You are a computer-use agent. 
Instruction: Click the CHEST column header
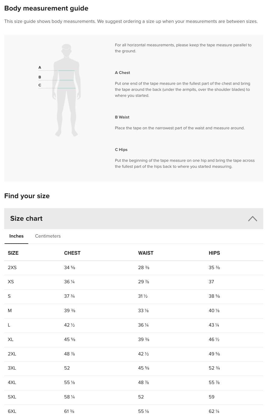click(72, 253)
